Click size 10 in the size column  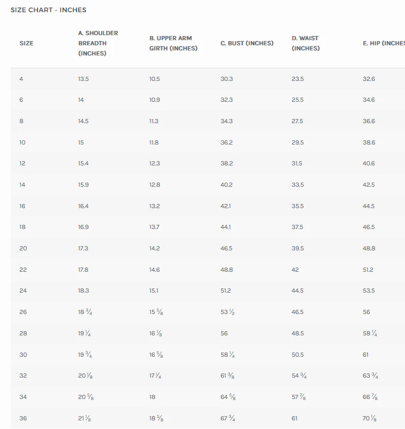pos(22,142)
